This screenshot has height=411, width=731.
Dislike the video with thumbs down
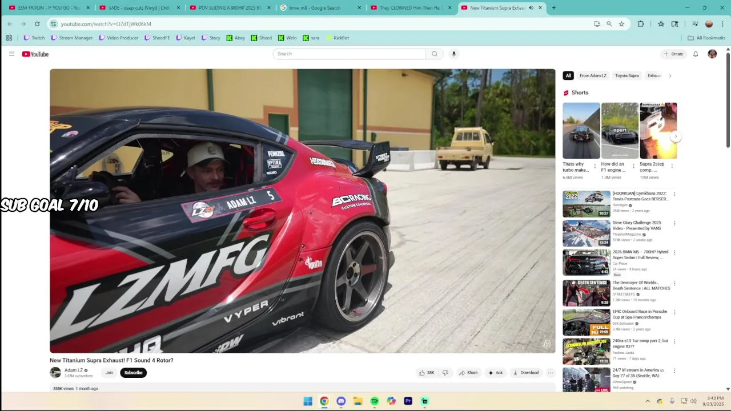pyautogui.click(x=445, y=373)
